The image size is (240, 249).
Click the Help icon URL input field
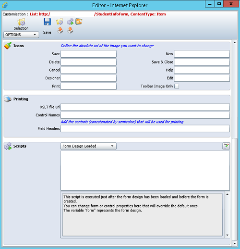pyautogui.click(x=202, y=70)
